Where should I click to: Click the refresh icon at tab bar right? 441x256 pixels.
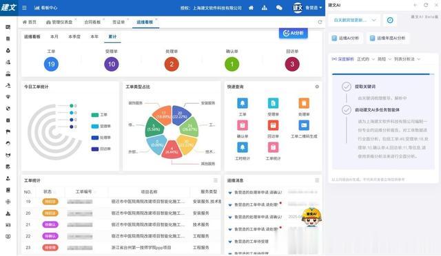click(320, 22)
